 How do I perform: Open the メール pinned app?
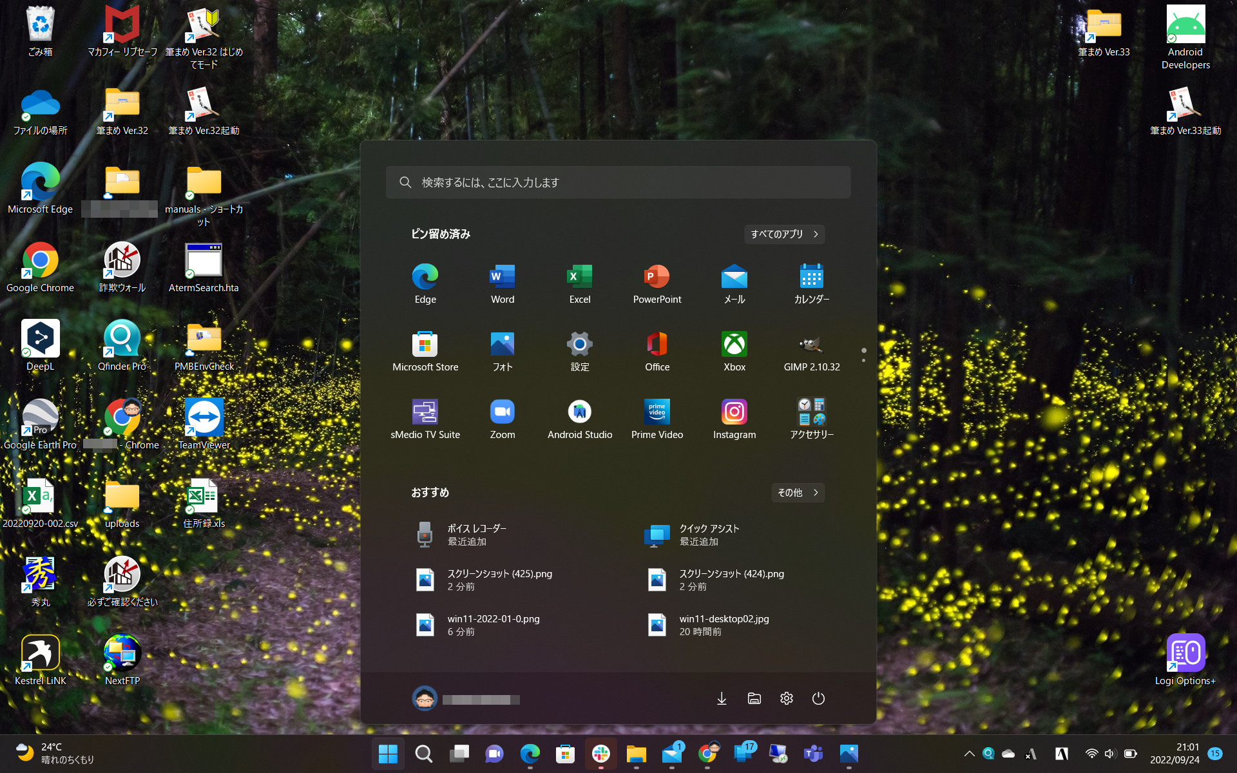734,284
